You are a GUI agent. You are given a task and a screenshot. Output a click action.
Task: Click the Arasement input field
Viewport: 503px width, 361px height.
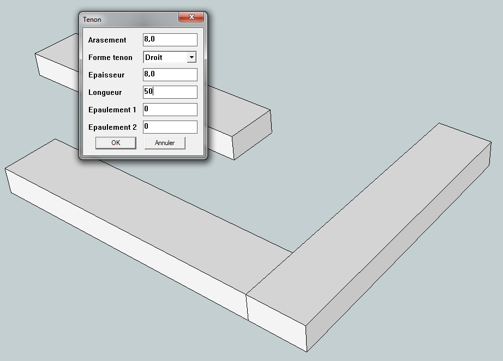click(170, 40)
